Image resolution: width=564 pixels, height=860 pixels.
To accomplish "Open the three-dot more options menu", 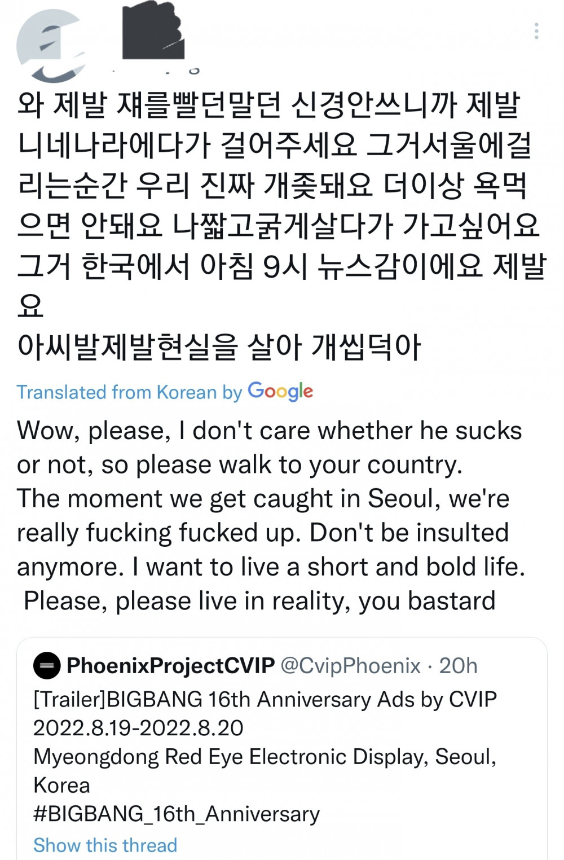I will coord(536,31).
